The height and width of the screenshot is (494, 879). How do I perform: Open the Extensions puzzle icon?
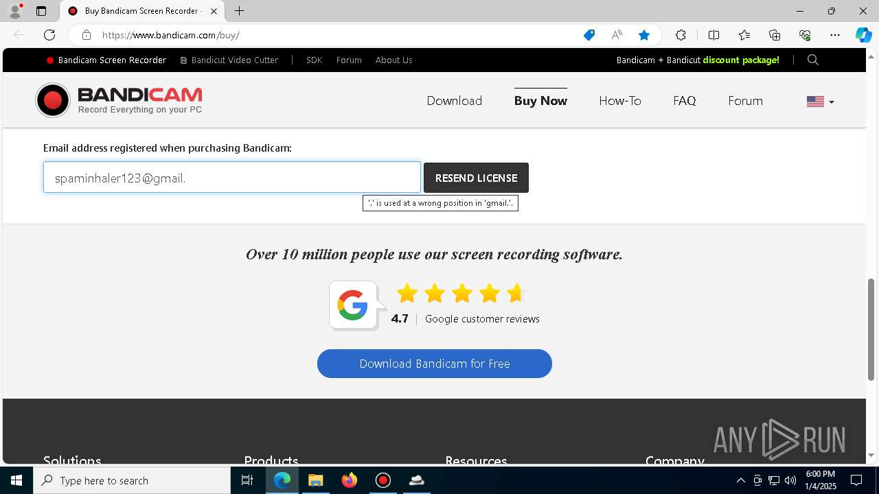tap(681, 35)
